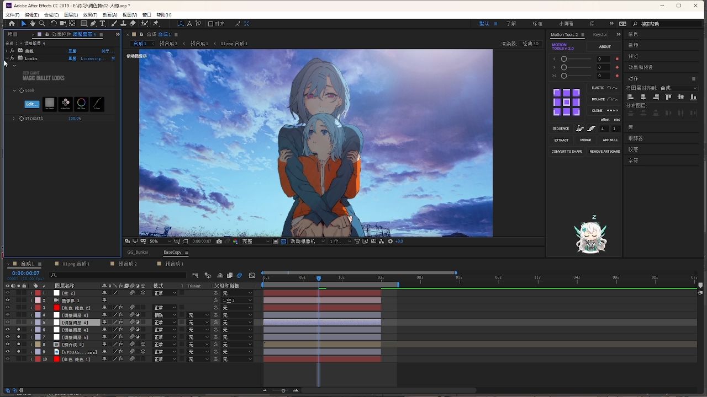Image resolution: width=707 pixels, height=397 pixels.
Task: Switch to the Keystor panel tab
Action: (600, 35)
